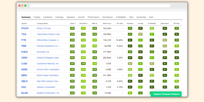Viewport: 204px width, 102px height.
Task: Open the ESEA ticker link
Action: coord(24,52)
